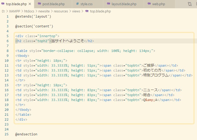The image size is (197, 140).
Task: Click the elephant icon on web.php tab
Action: point(149,4)
